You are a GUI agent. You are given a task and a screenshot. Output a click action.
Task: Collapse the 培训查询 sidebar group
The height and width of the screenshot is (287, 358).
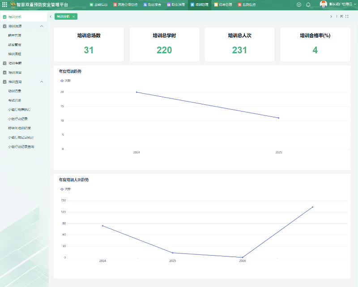click(42, 82)
